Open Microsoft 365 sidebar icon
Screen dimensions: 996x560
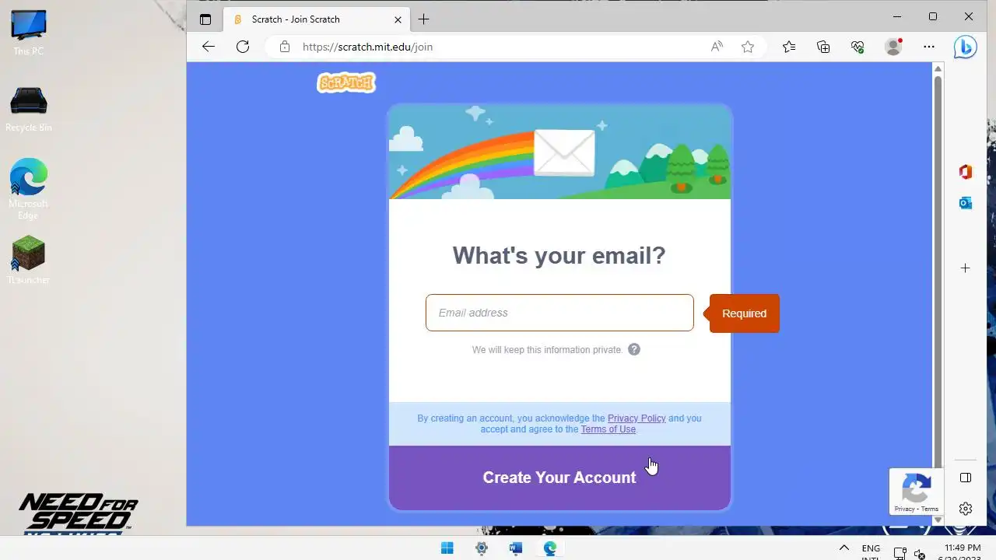click(966, 172)
